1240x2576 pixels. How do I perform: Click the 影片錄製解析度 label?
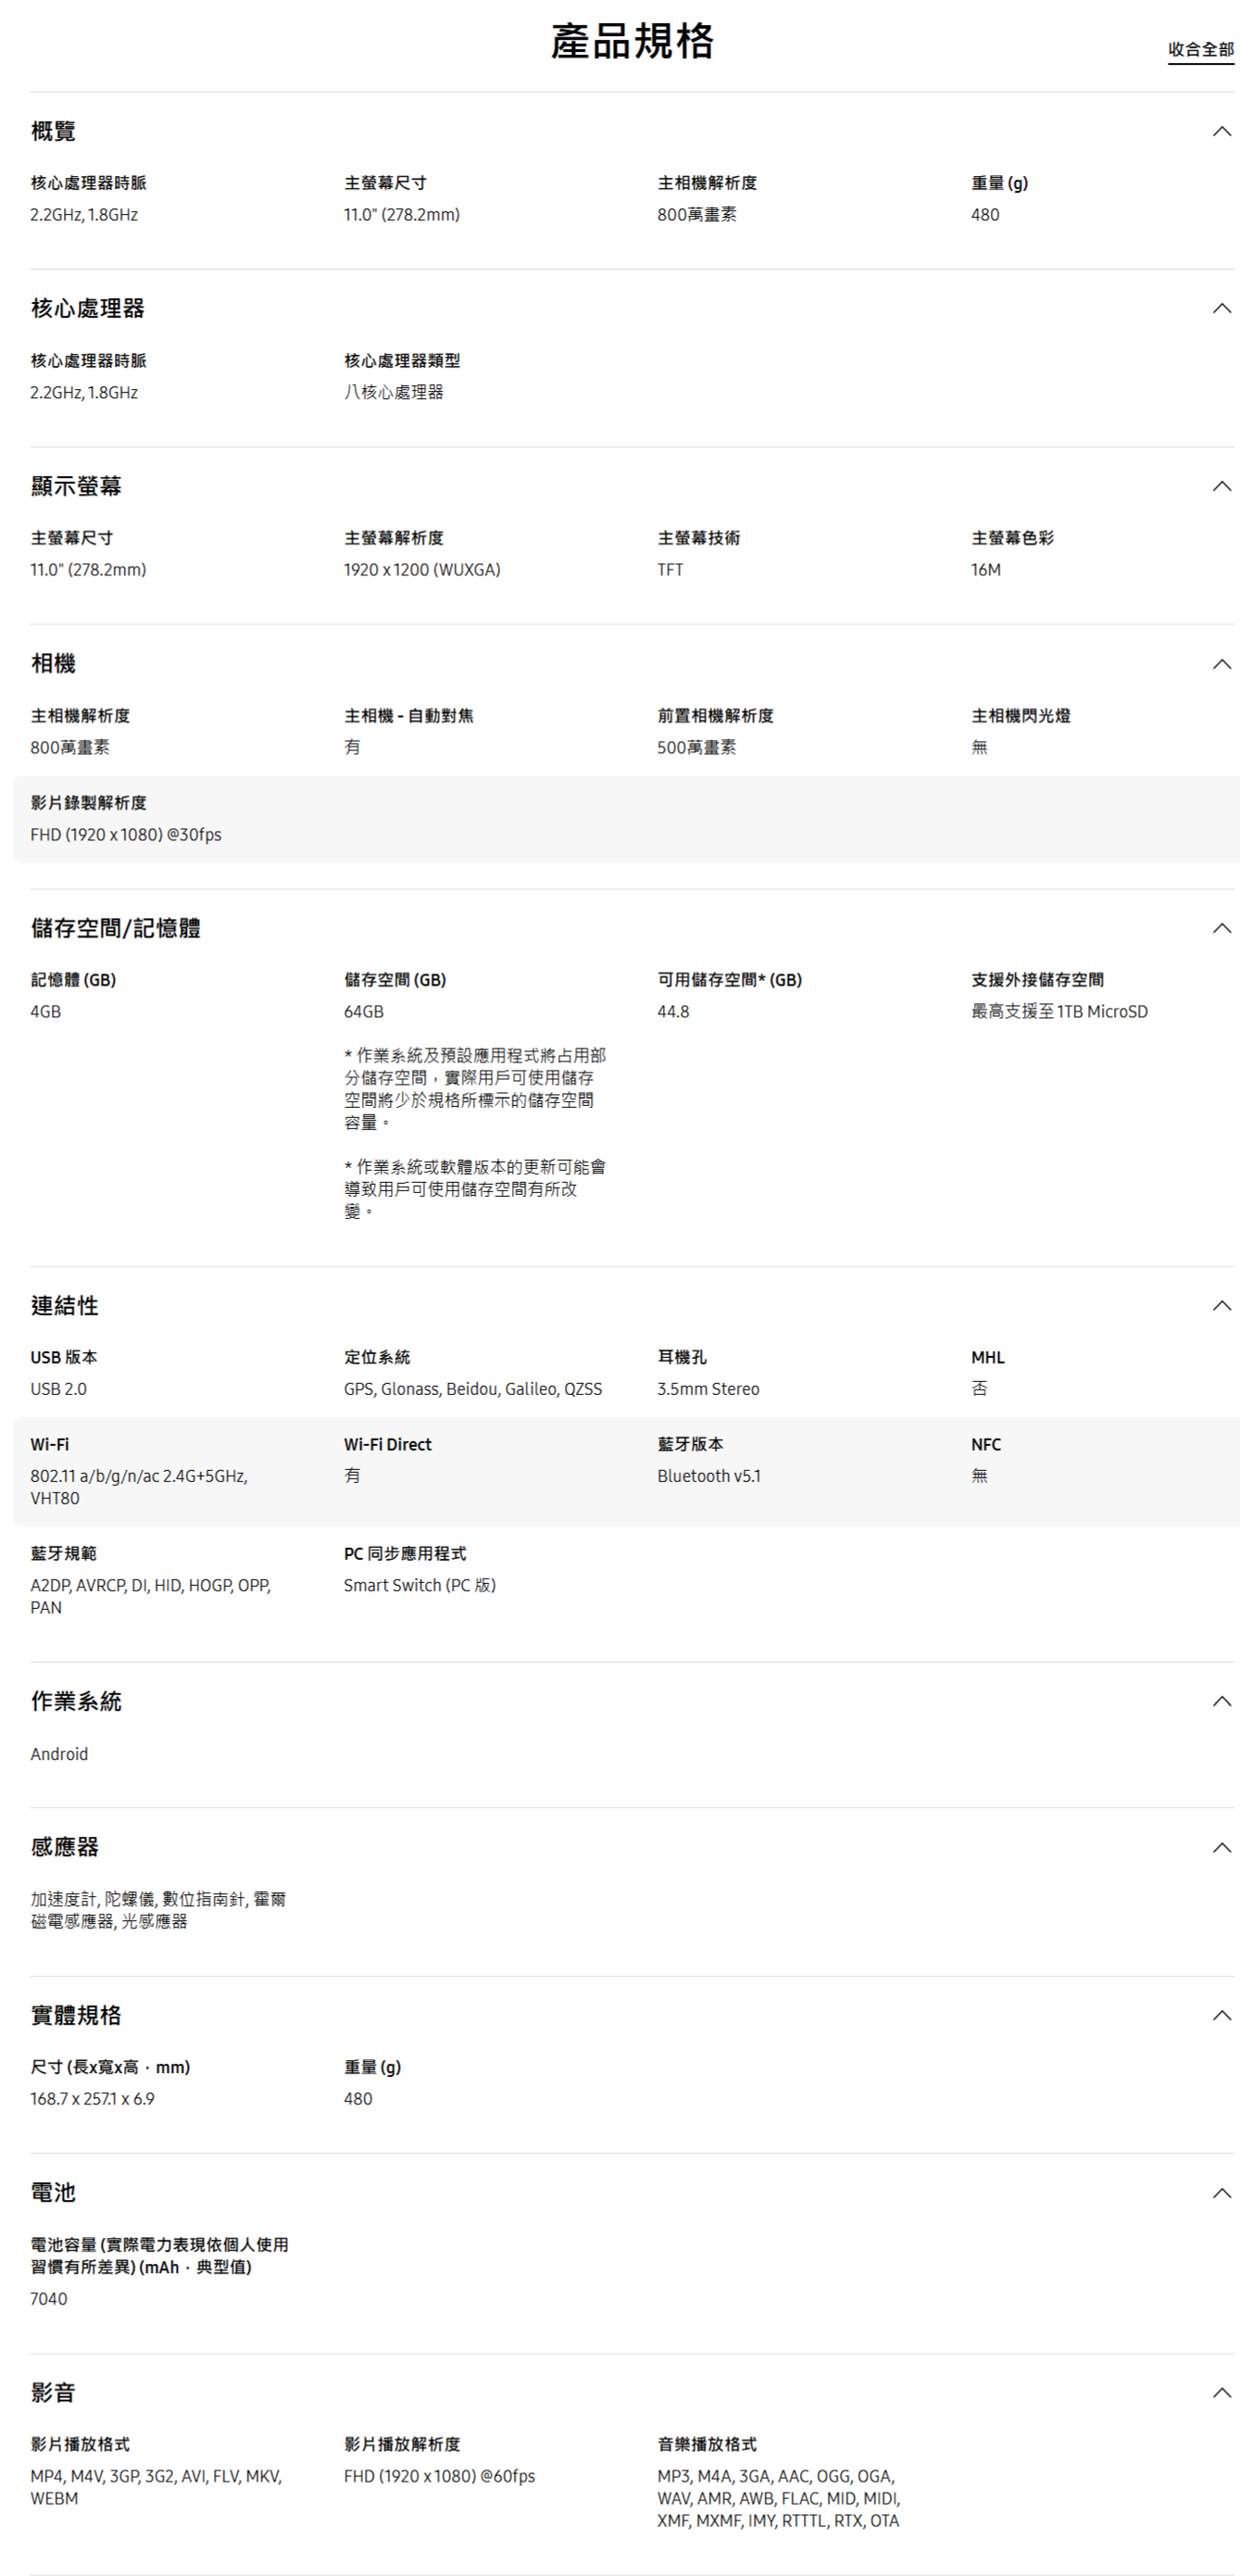tap(88, 803)
